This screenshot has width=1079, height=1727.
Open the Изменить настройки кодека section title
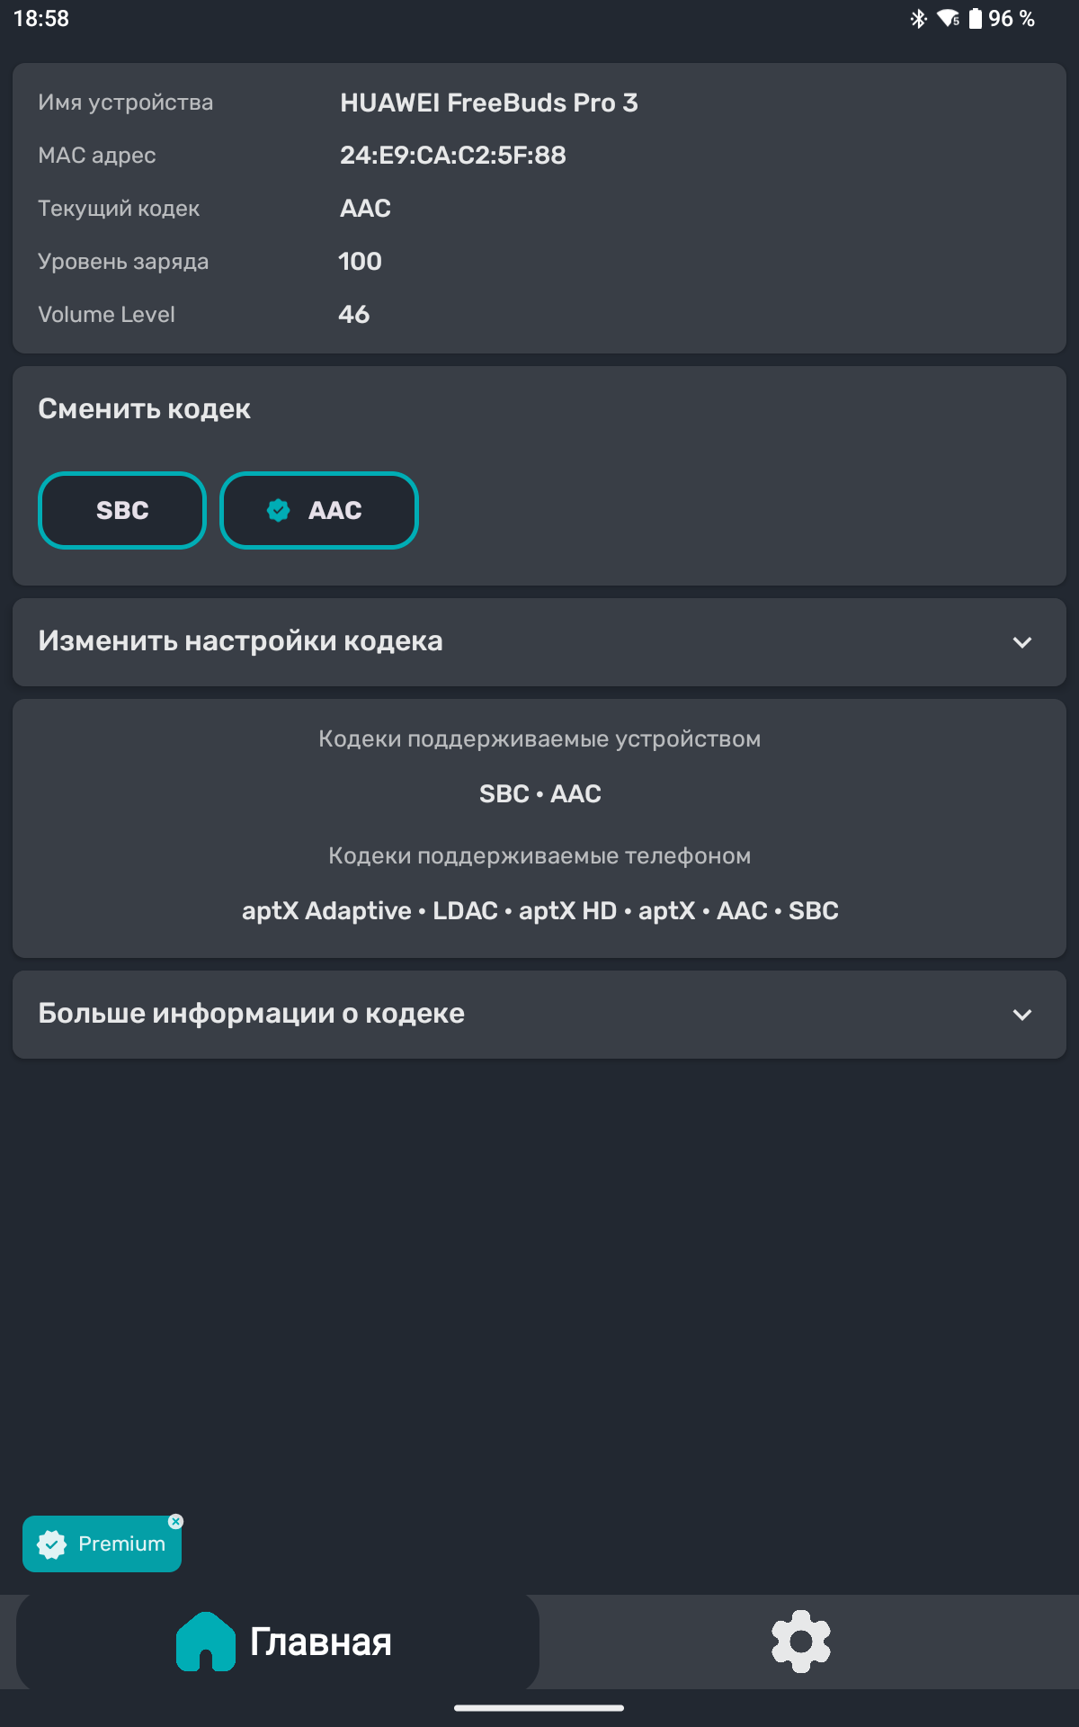click(x=240, y=641)
